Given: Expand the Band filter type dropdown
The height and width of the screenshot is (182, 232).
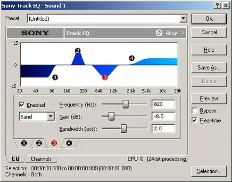Looking at the screenshot, I should 50,117.
